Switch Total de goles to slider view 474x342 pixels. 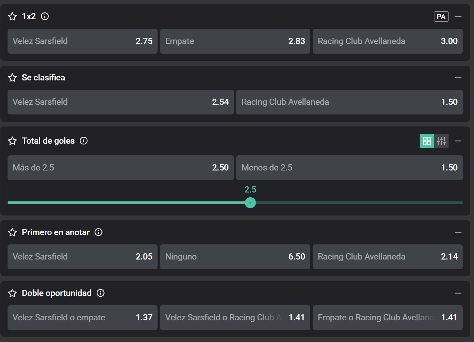coord(441,141)
